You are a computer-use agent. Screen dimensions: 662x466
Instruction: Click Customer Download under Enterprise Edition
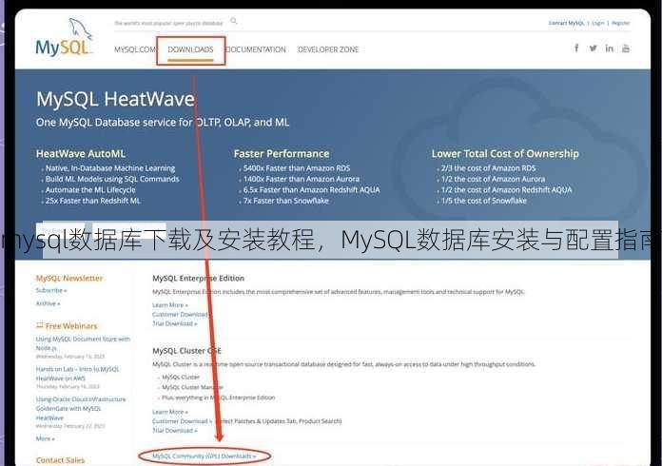tap(181, 315)
